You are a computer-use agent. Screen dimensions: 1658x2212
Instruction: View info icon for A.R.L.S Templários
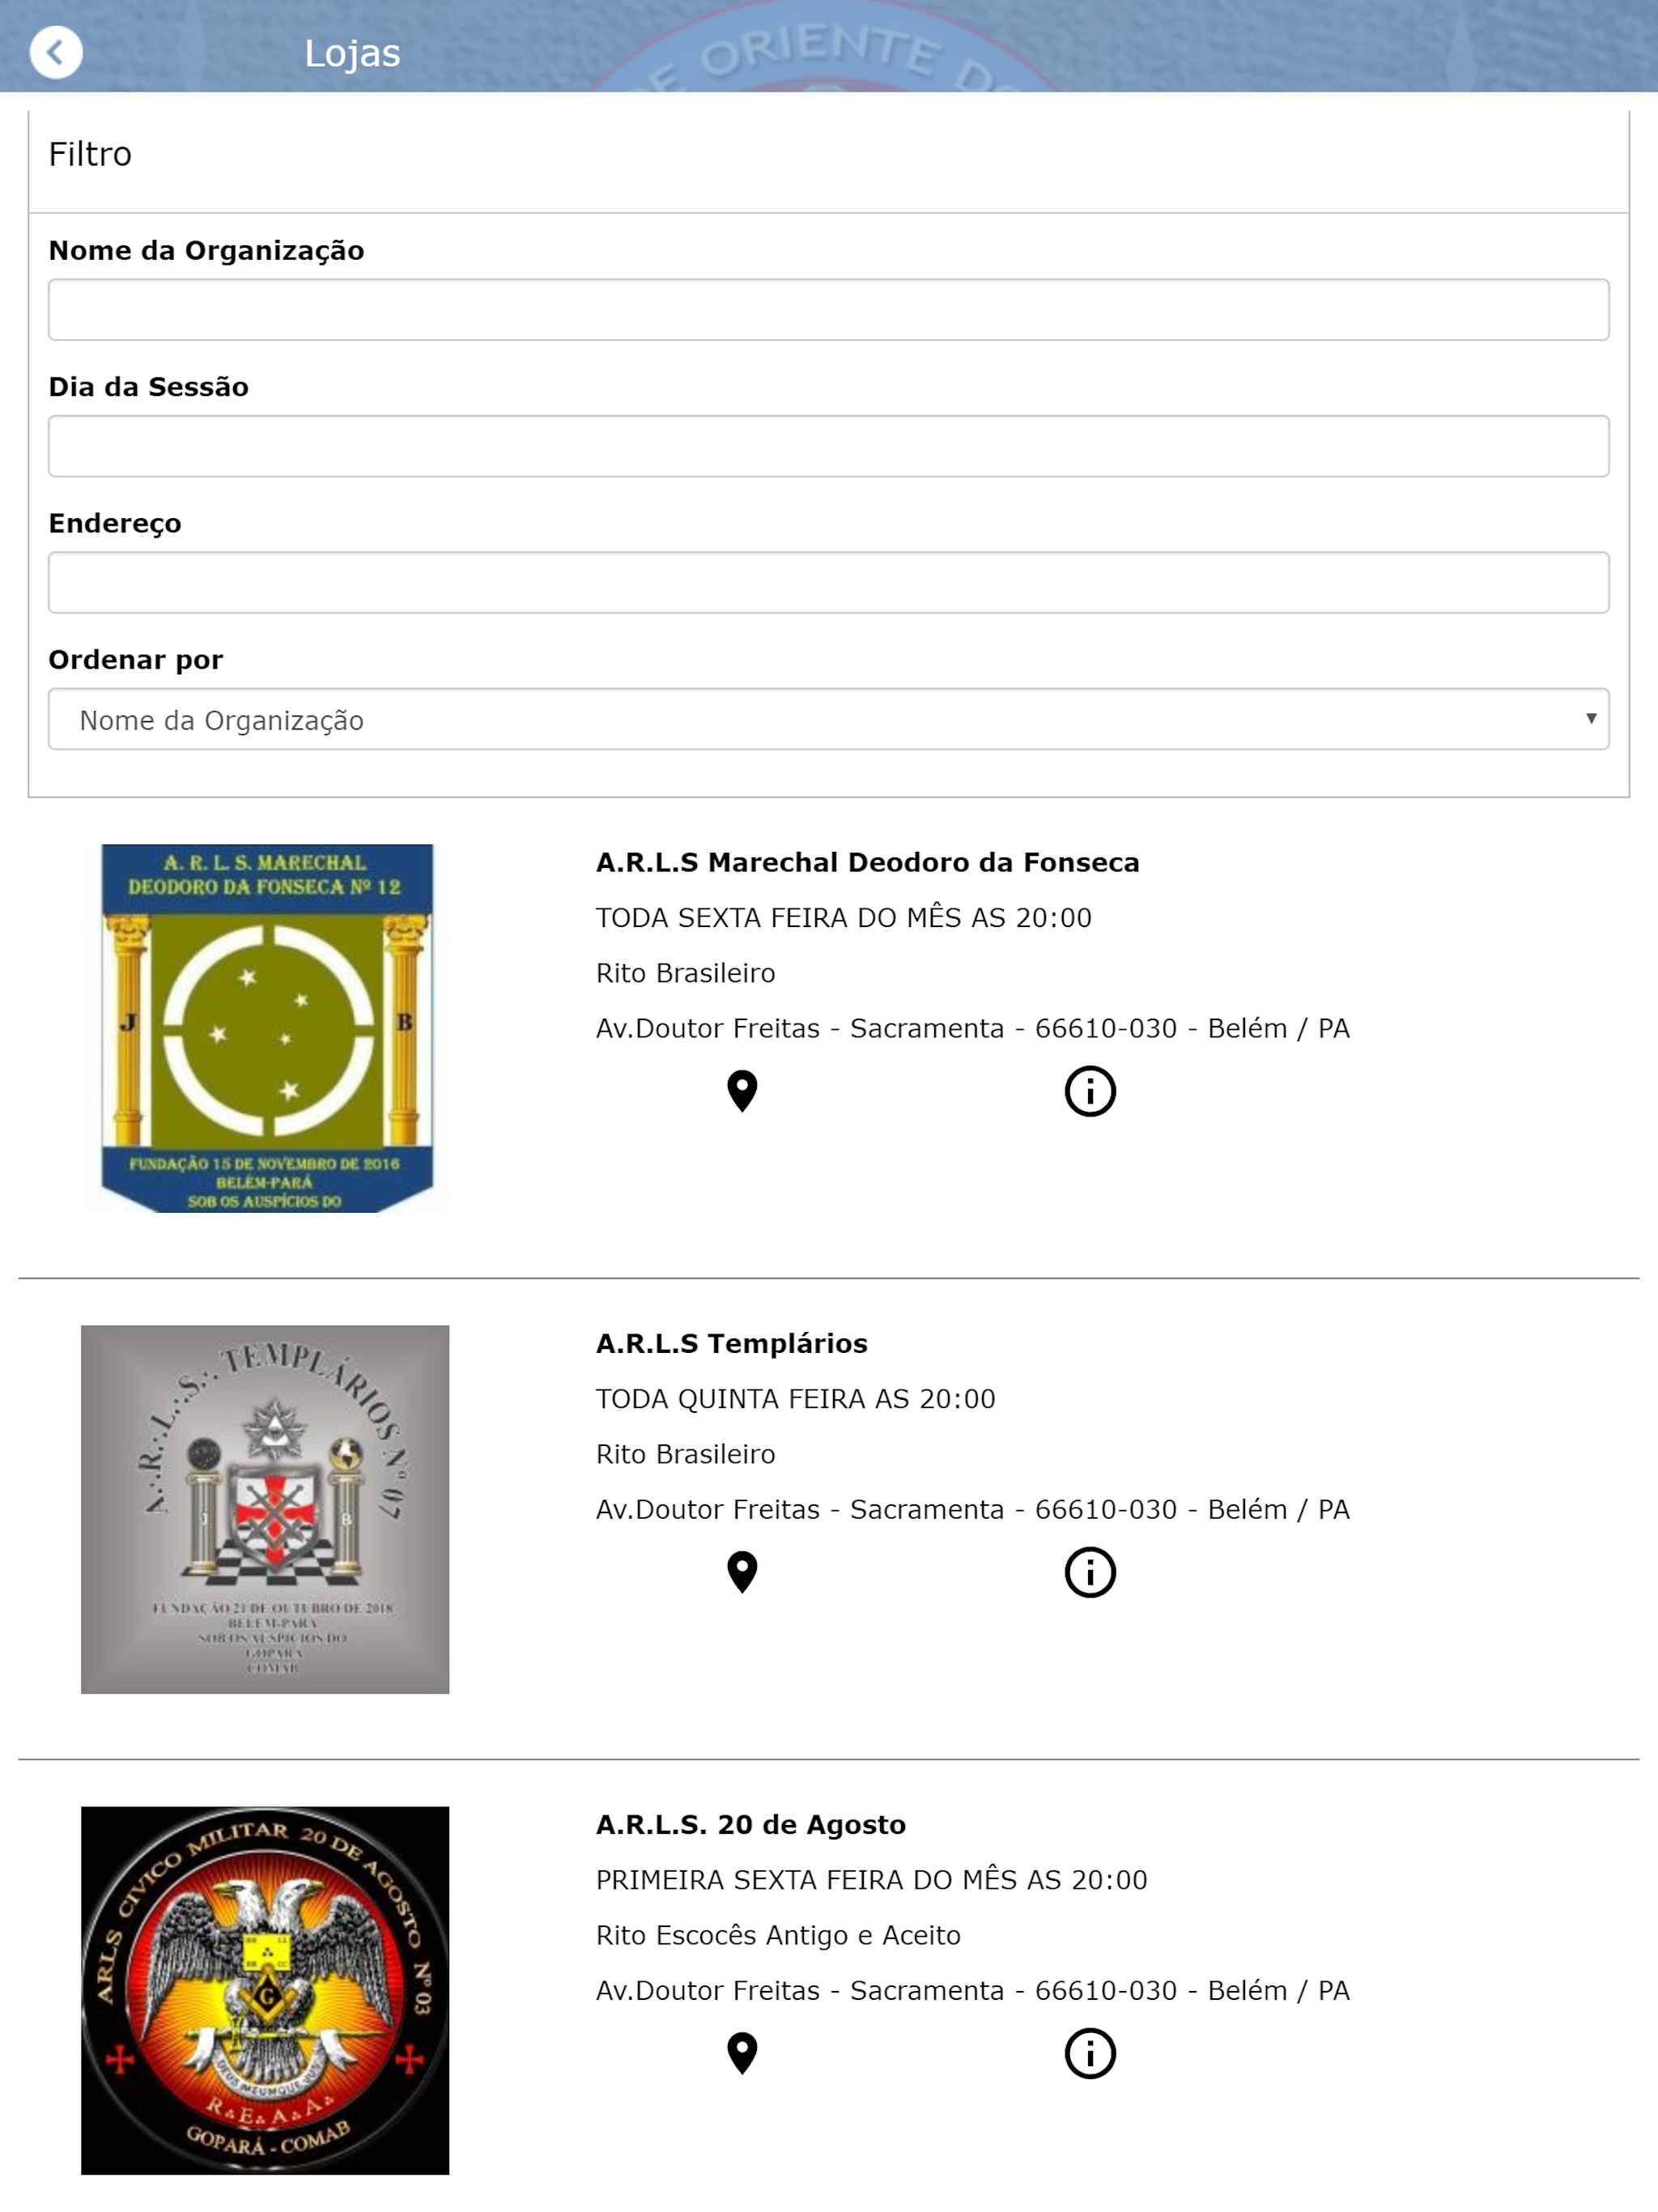tap(1090, 1572)
